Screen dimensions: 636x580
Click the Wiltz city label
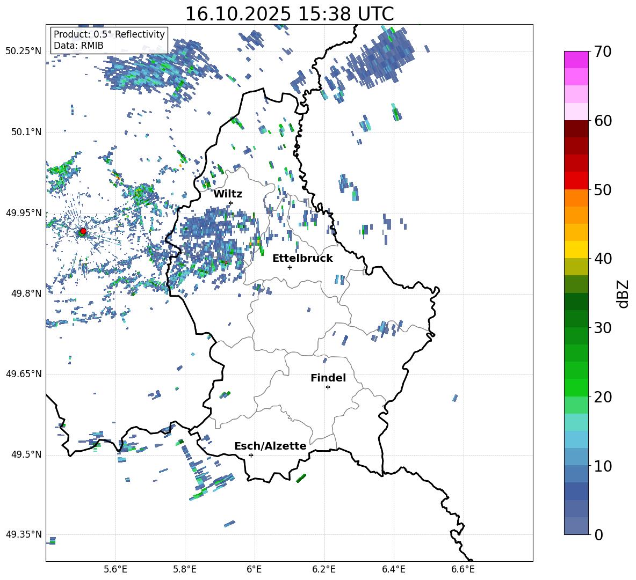[x=228, y=194]
